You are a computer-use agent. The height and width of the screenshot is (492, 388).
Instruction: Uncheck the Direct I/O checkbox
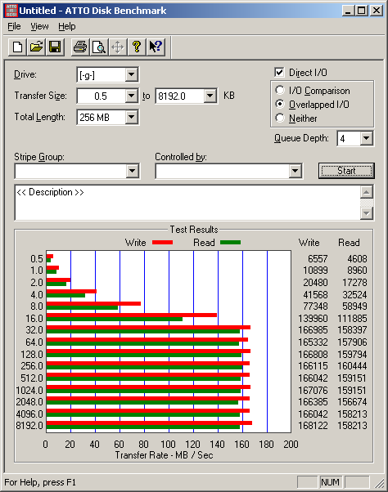[279, 73]
